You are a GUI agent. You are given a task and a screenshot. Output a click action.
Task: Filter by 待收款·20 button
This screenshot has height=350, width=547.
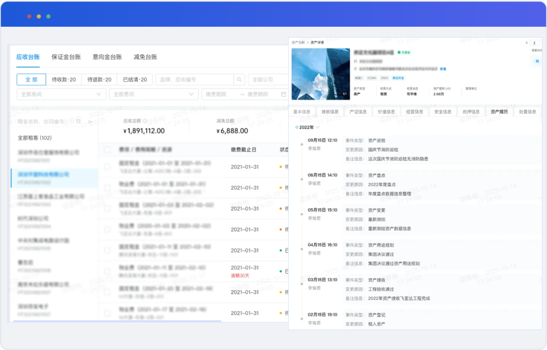pos(64,80)
